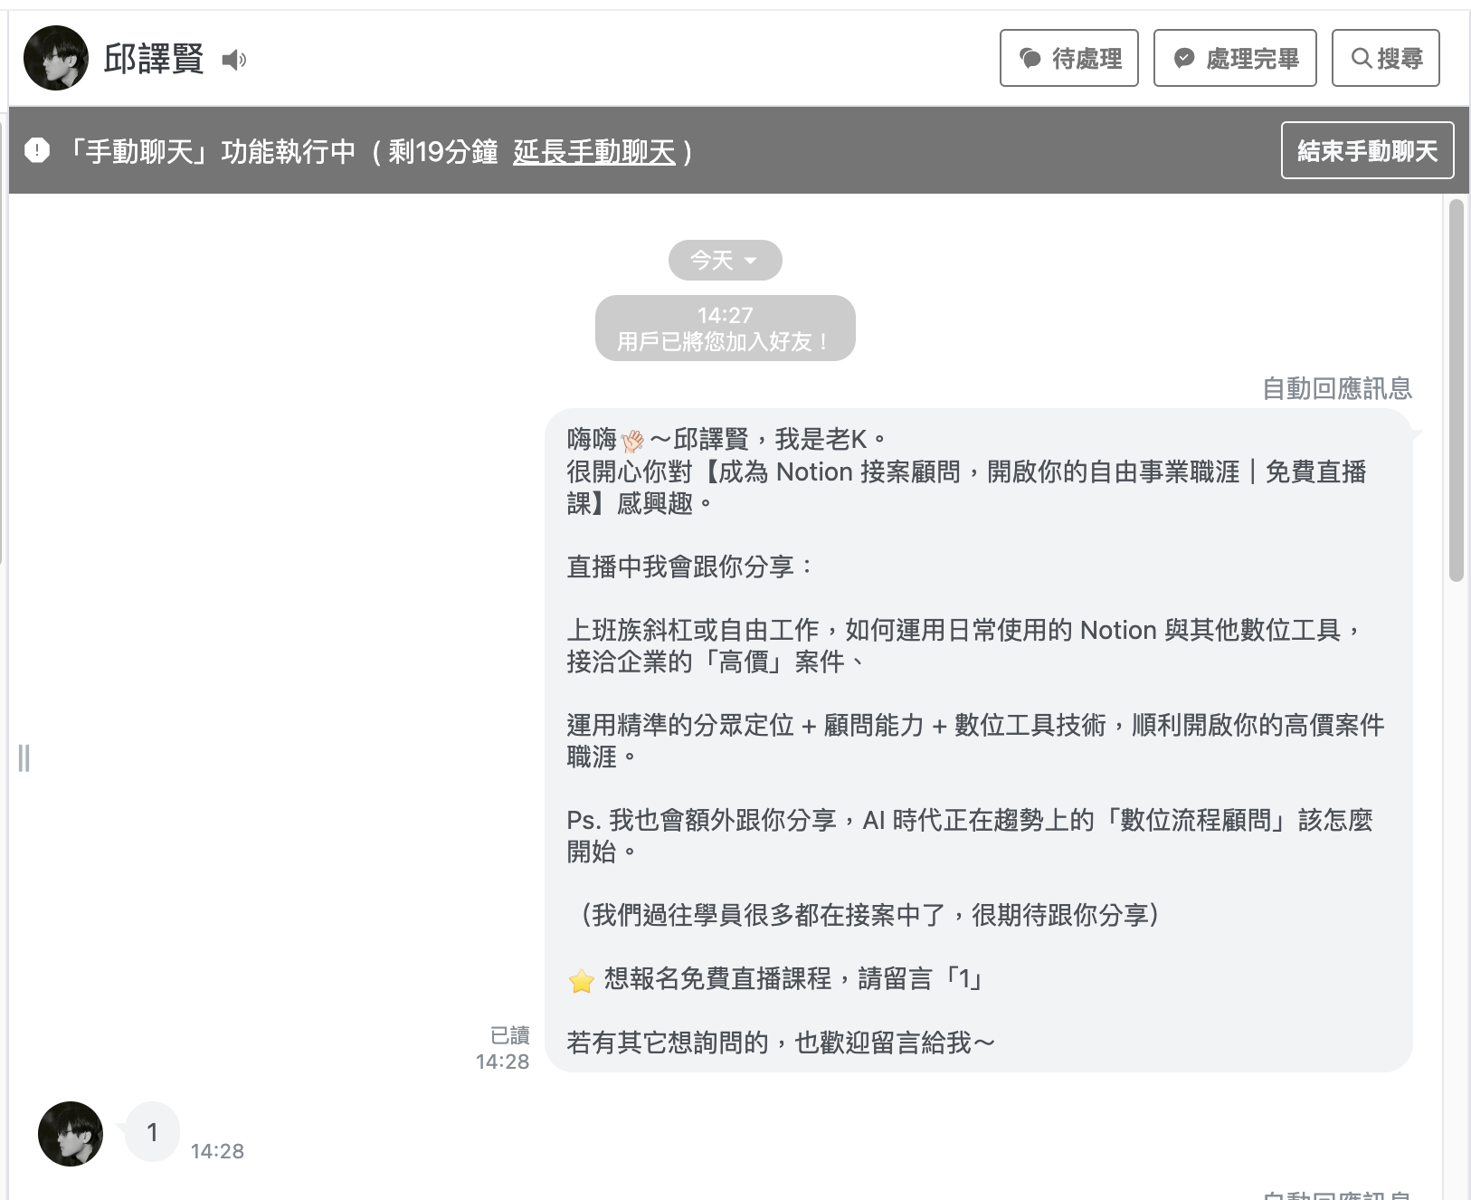Click the 我們過往學員很多都在接案中了 sentence
The image size is (1471, 1200).
[x=868, y=915]
